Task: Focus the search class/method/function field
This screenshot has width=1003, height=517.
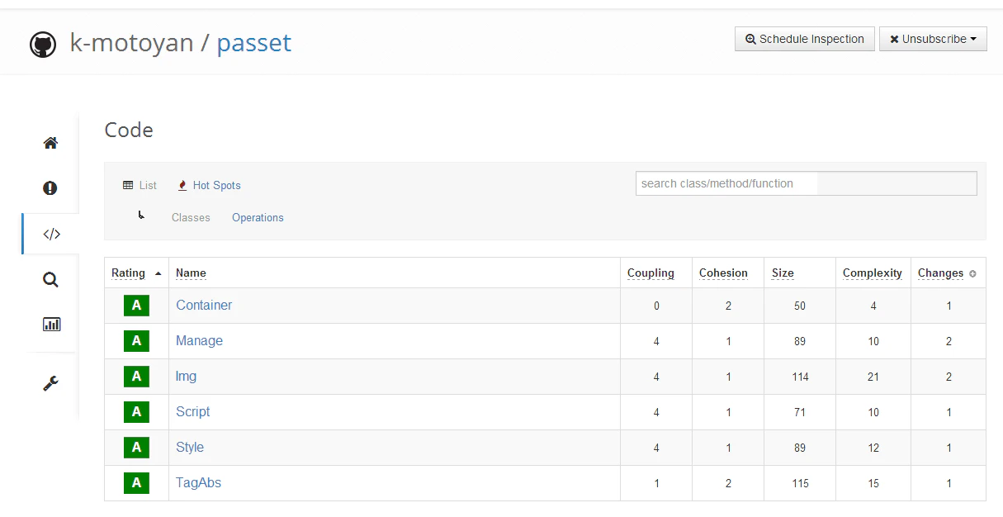Action: point(807,183)
